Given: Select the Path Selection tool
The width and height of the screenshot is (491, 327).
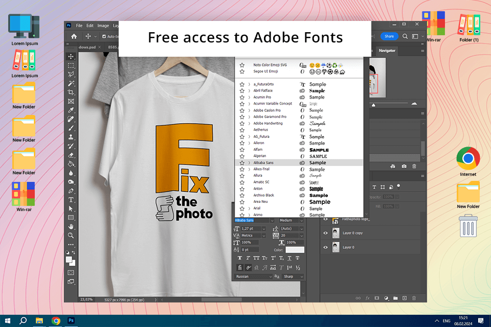Looking at the screenshot, I should pos(71,208).
